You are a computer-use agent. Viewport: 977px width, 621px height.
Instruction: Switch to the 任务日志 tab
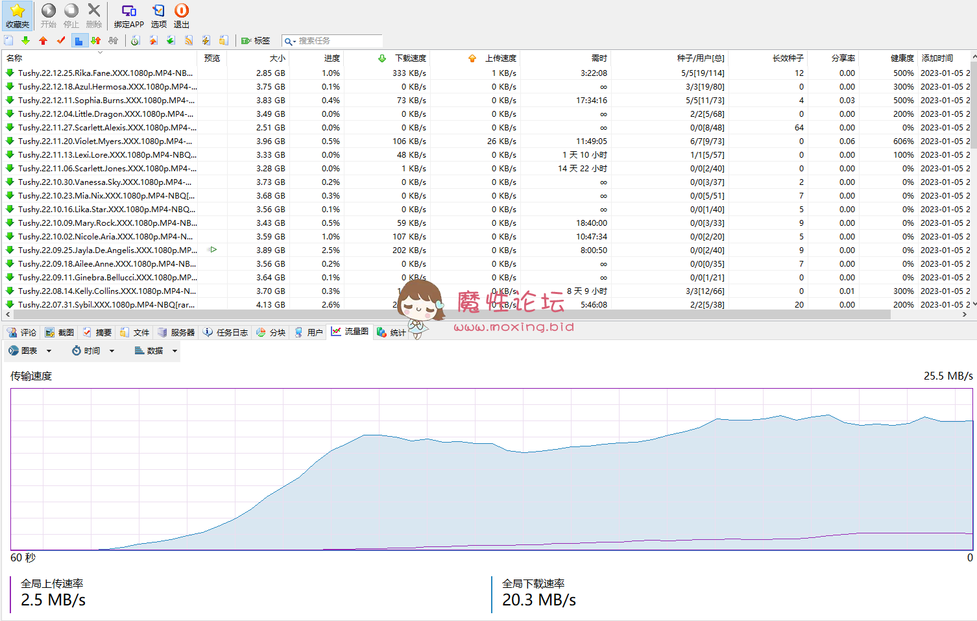pyautogui.click(x=225, y=332)
